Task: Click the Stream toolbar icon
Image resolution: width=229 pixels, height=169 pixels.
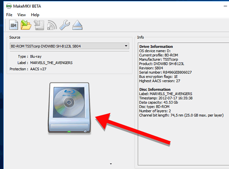Action: [x=52, y=25]
